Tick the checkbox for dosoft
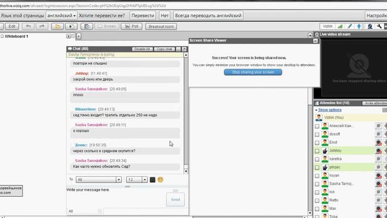Viewport: 387px width, 218px height. click(x=317, y=134)
